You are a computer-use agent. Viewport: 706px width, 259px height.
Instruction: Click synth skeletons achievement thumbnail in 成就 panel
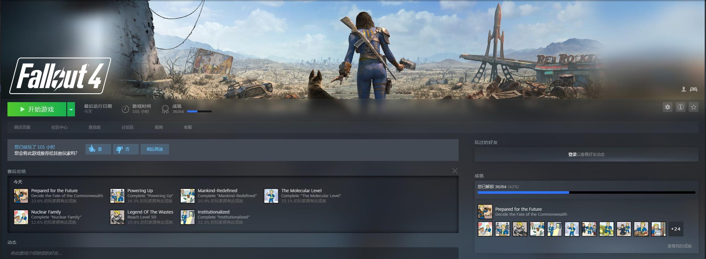tap(503, 229)
